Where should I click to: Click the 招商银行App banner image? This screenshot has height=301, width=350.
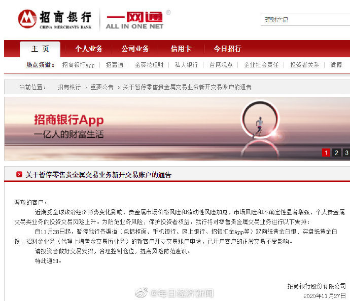click(x=177, y=129)
